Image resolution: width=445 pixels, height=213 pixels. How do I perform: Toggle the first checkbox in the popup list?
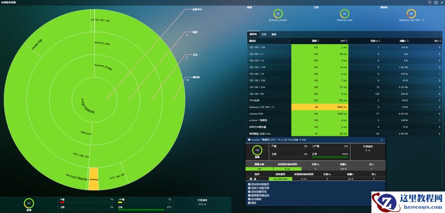coord(249,184)
